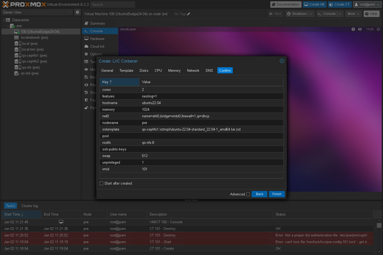Open the More dropdown menu

pos(353,14)
